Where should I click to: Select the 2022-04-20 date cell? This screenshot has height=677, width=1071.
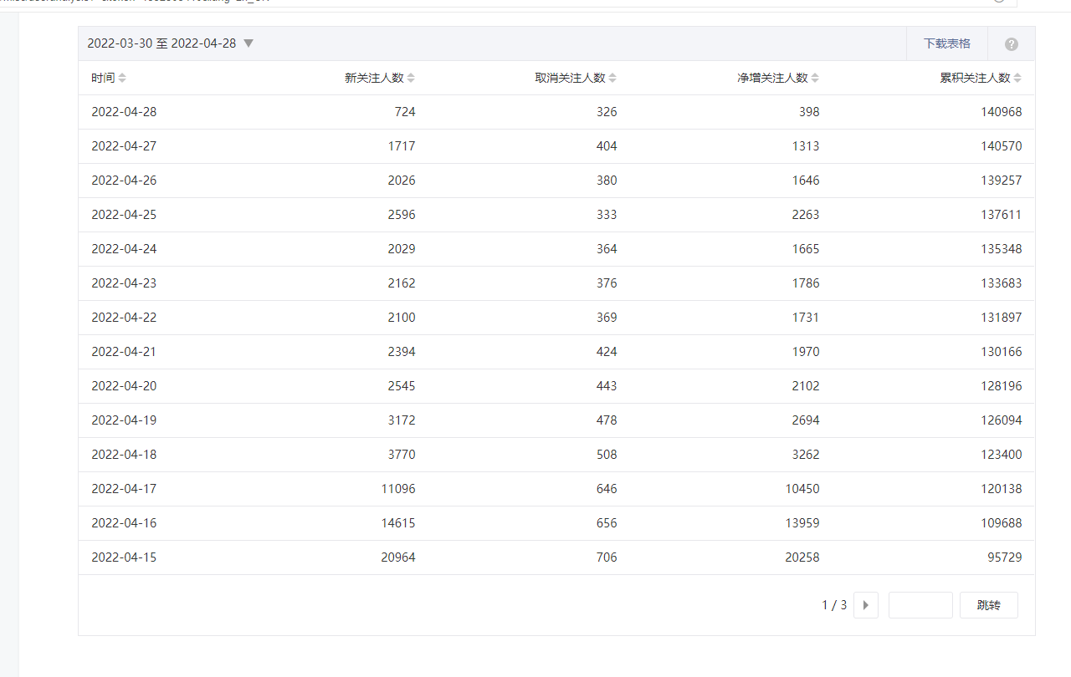pyautogui.click(x=124, y=386)
